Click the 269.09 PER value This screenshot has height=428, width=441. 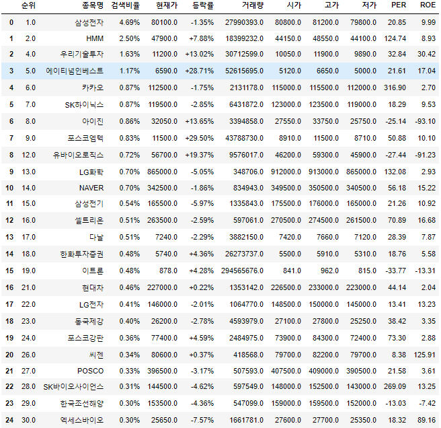pos(395,387)
